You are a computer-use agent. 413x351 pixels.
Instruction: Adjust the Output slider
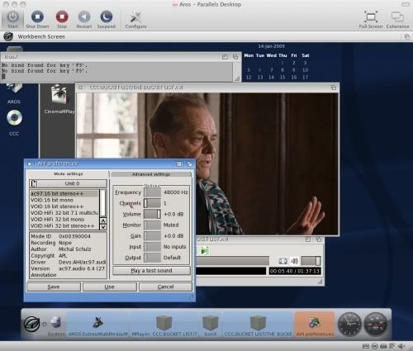click(x=153, y=258)
